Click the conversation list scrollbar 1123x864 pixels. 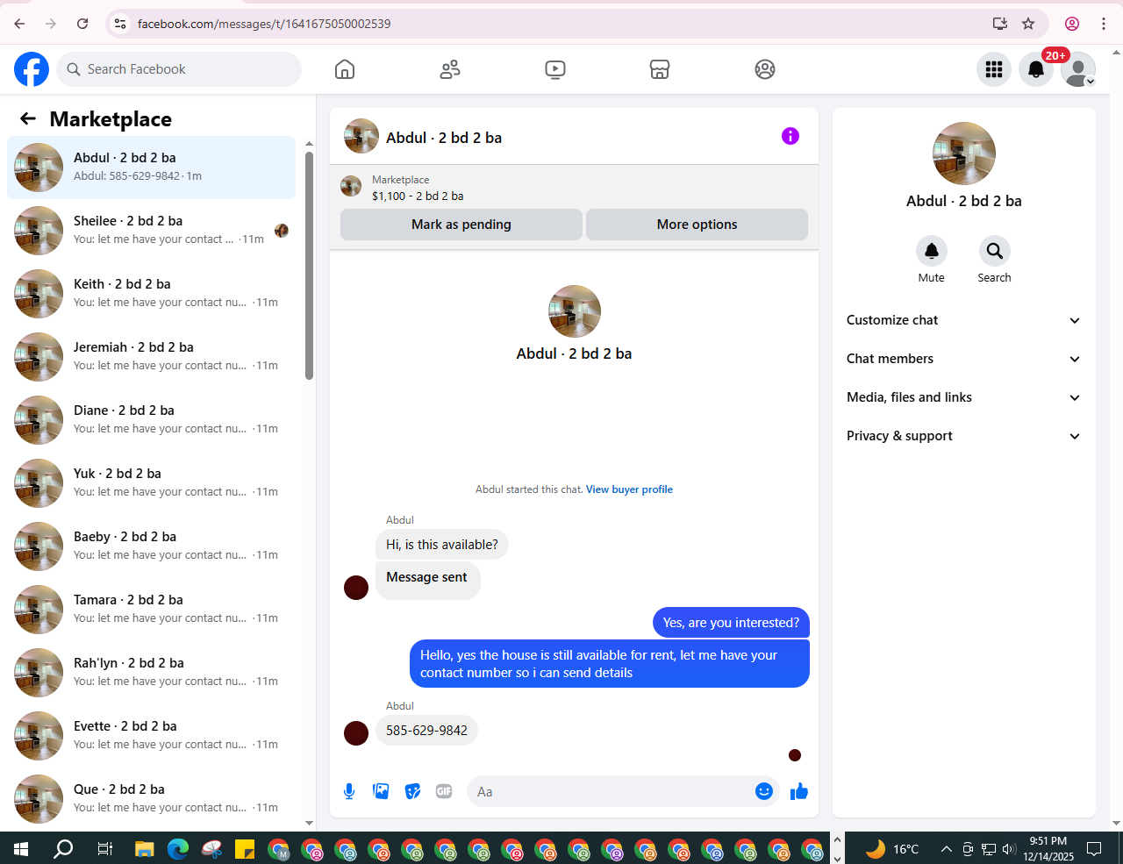coord(309,266)
